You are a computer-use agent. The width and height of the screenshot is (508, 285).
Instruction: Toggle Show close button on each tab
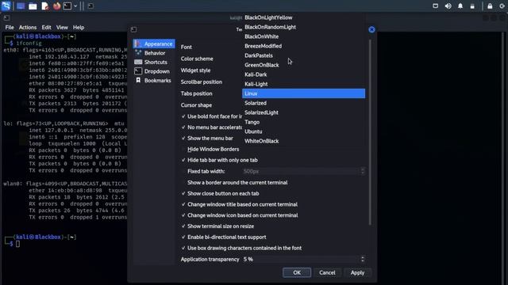coord(183,193)
